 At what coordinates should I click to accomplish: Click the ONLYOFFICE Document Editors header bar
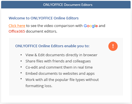[x=66, y=5]
